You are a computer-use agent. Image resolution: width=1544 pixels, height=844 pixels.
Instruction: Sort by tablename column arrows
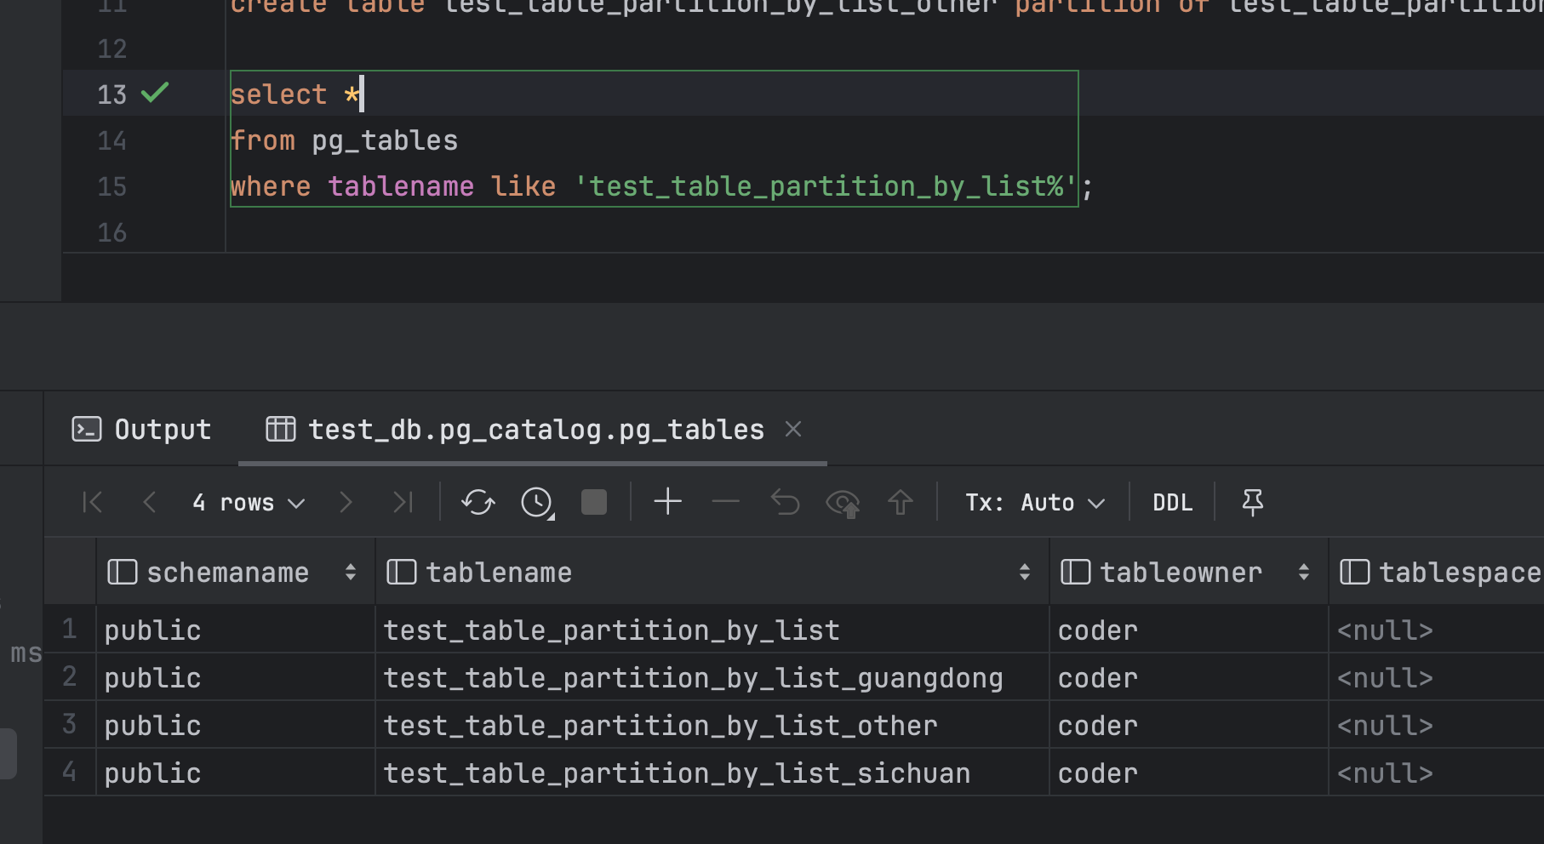click(x=1025, y=573)
